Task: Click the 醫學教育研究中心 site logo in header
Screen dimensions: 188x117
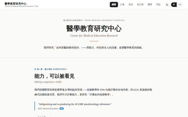Action: 16,4
